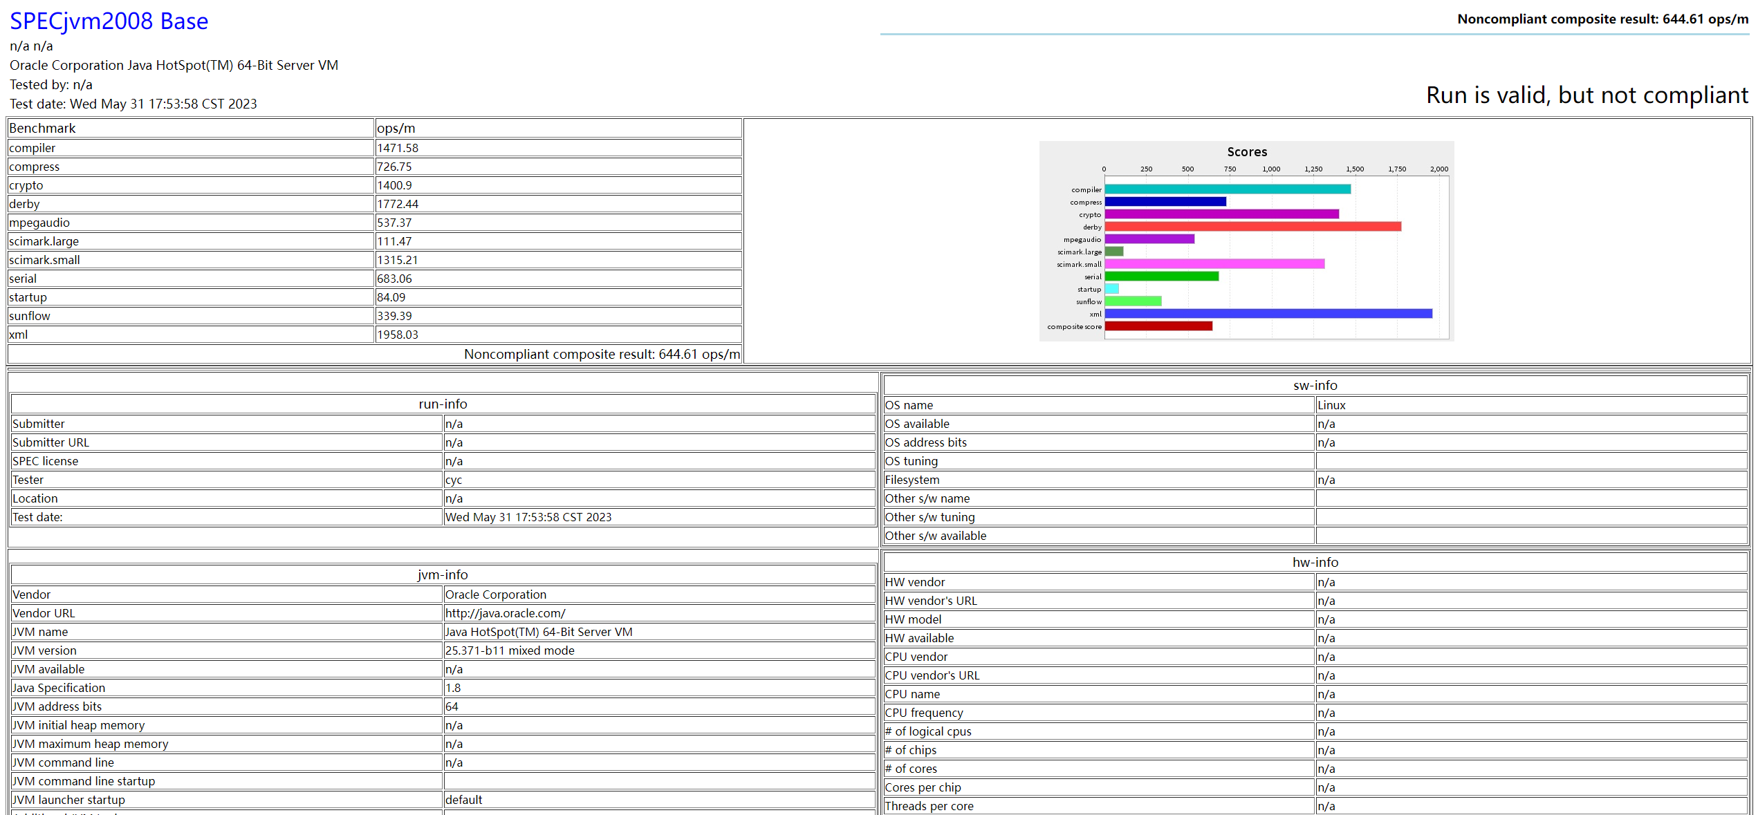Click the jvm-info table header
Screen dimensions: 1758x815
point(443,574)
